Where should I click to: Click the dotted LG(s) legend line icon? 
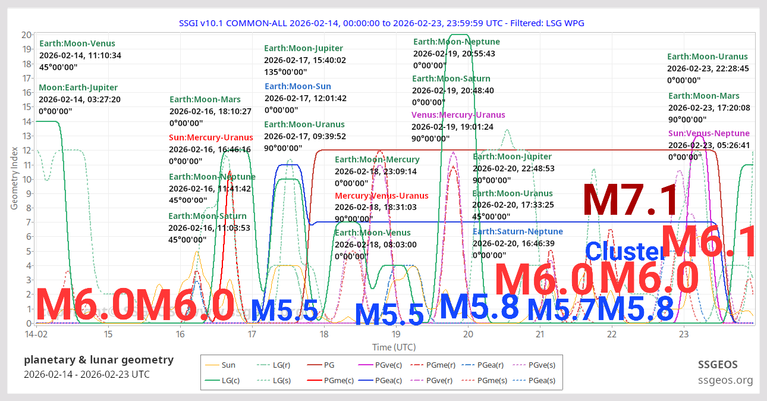click(x=265, y=380)
